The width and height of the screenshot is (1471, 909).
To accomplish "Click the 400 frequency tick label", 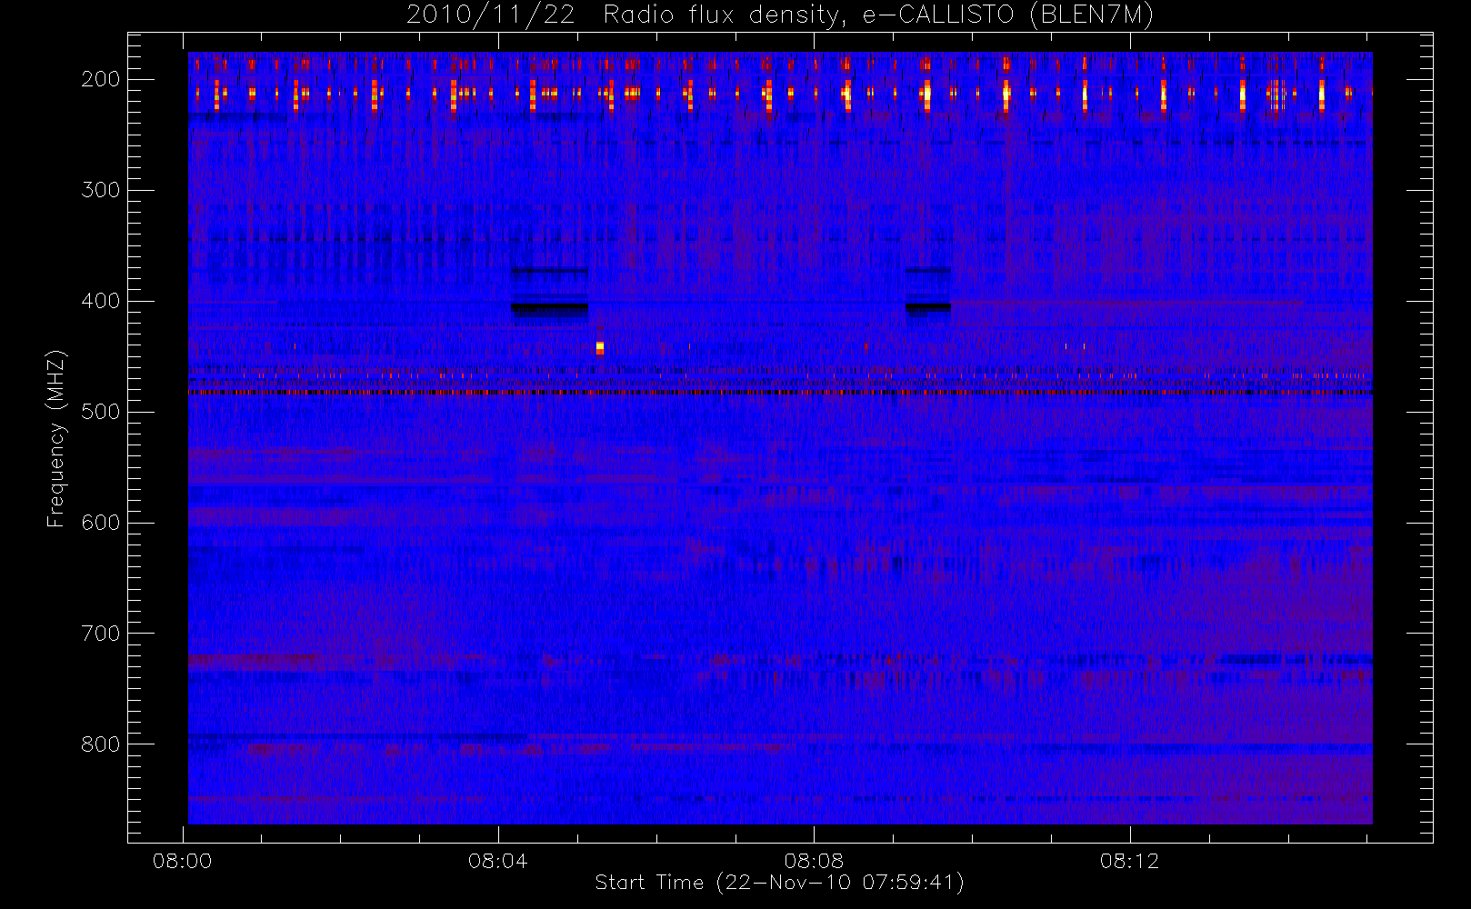I will [x=101, y=301].
